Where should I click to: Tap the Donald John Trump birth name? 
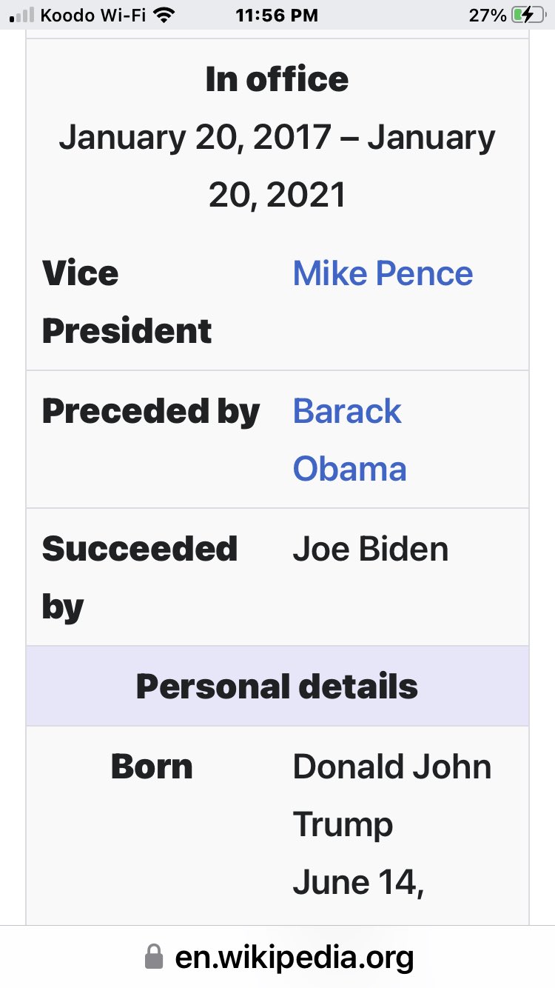click(x=392, y=795)
